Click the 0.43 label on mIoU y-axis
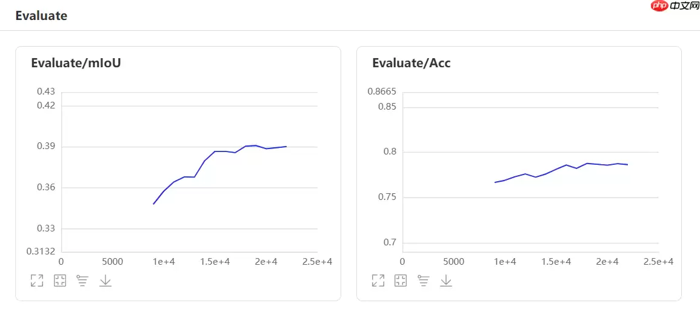This screenshot has width=700, height=309. (46, 91)
